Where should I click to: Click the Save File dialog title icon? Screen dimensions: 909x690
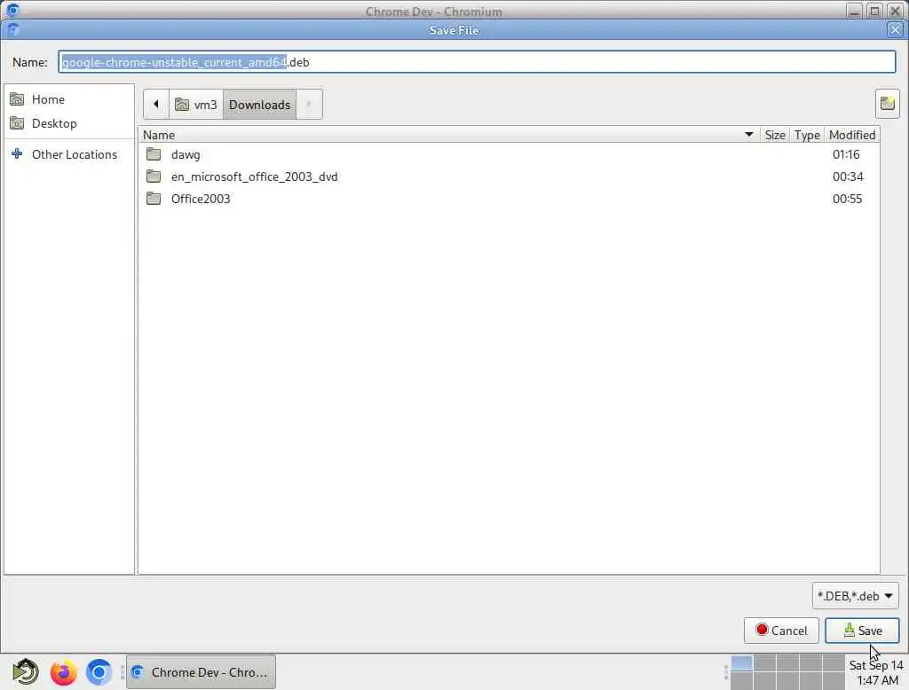point(12,29)
